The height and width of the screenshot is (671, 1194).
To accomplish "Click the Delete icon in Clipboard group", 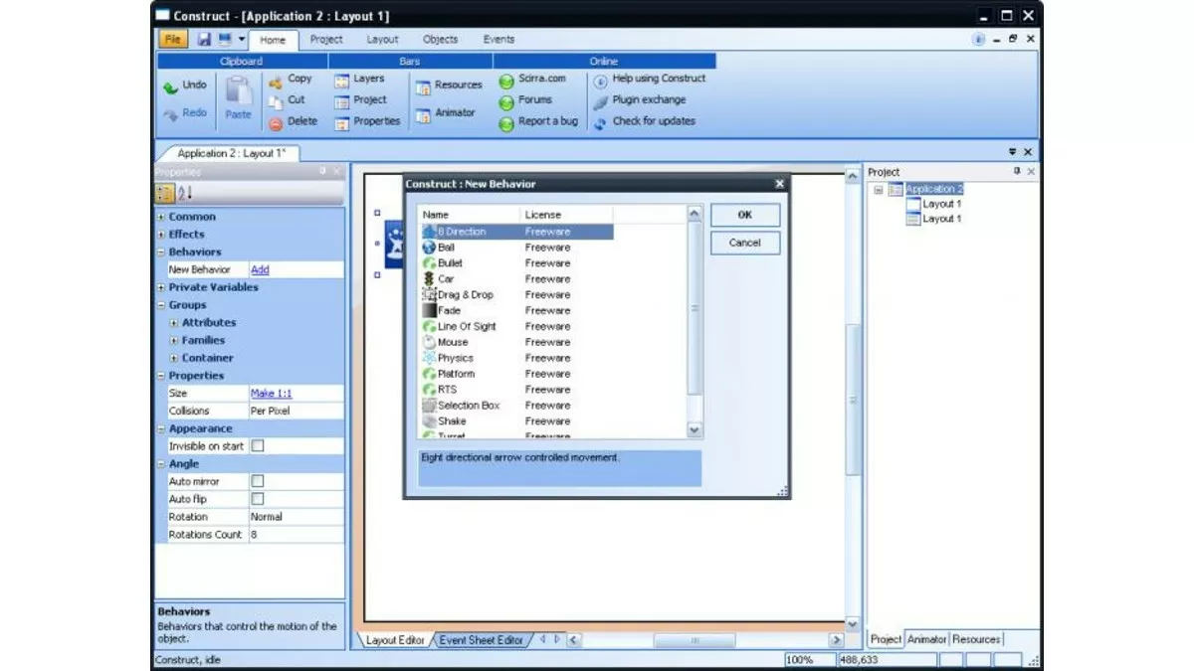I will [276, 123].
